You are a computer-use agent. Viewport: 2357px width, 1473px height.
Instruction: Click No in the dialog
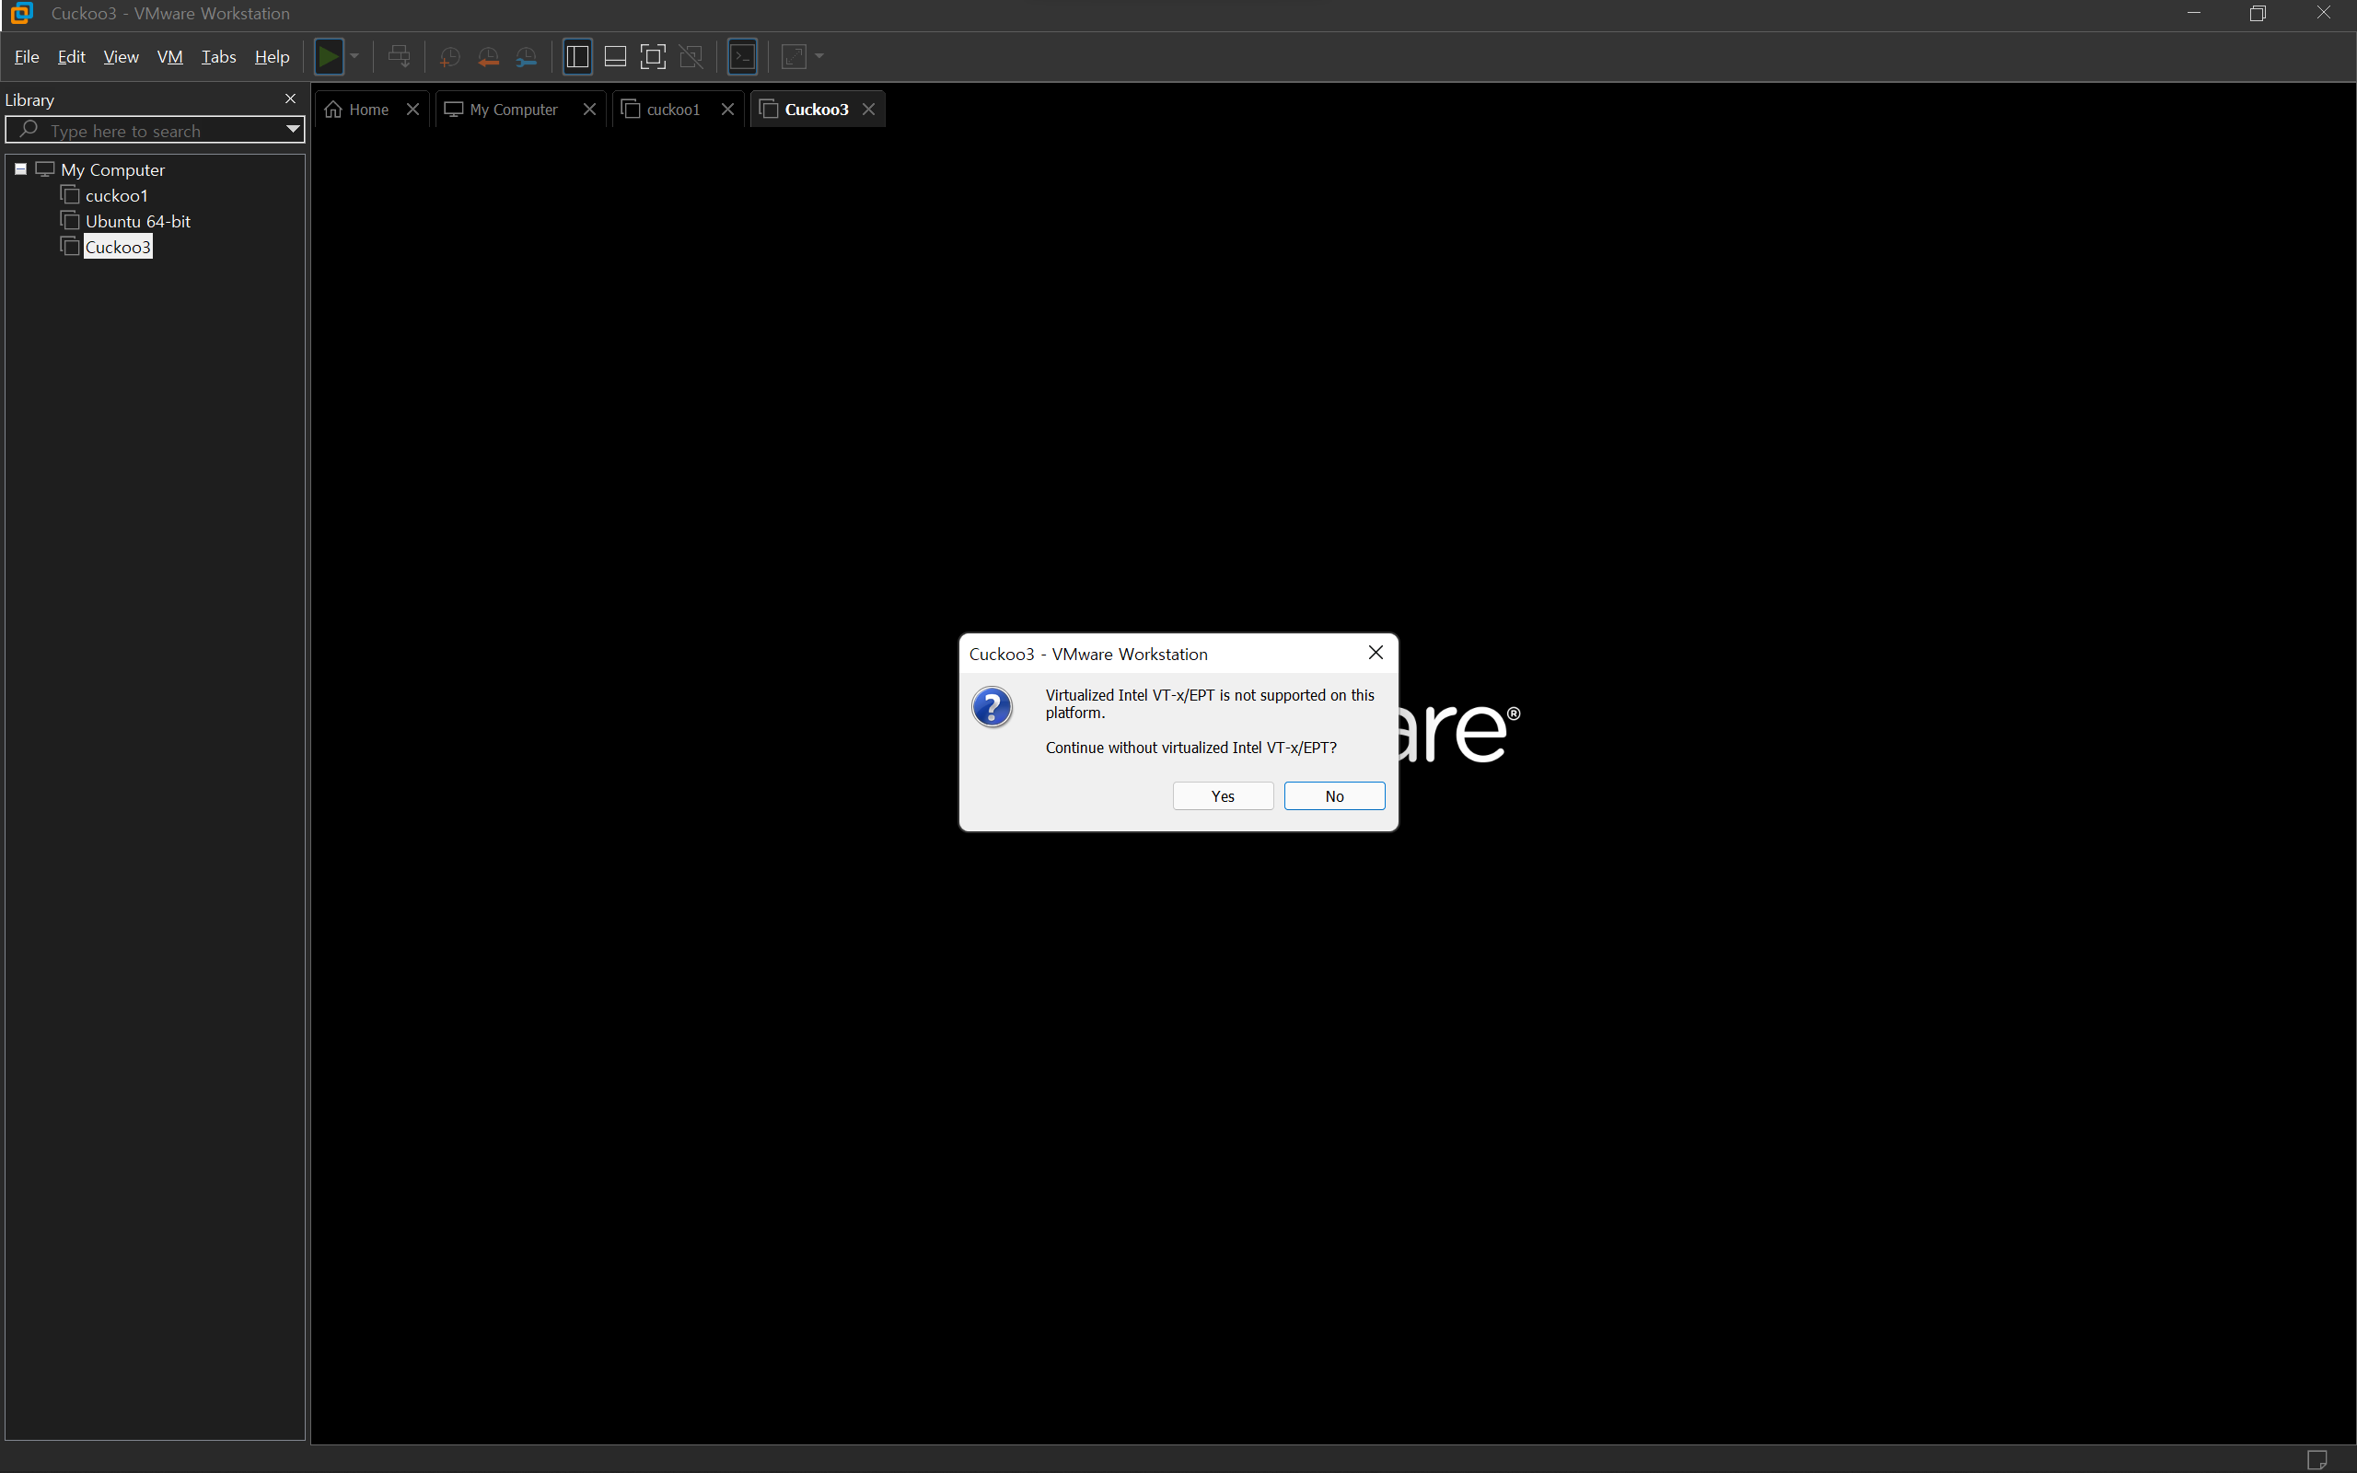[1333, 796]
